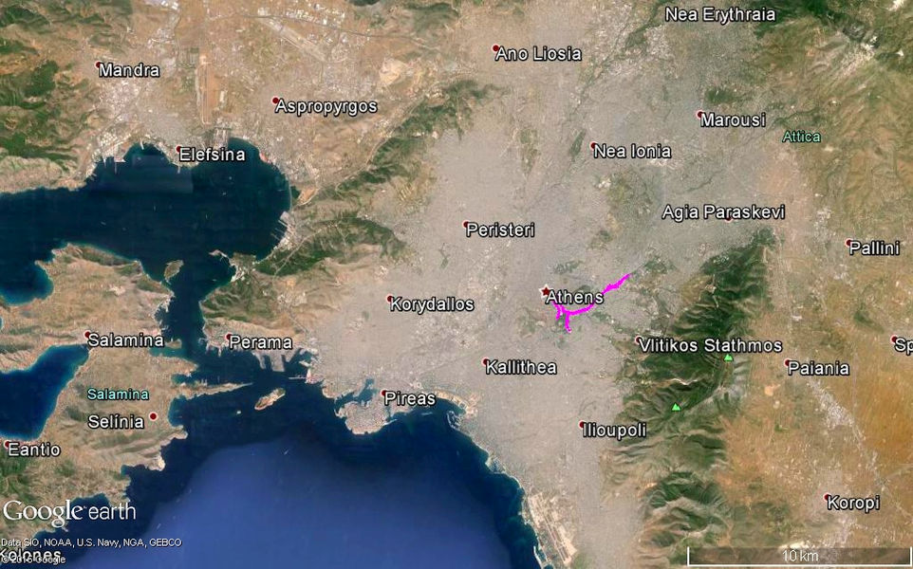Select the Koropi marker dot
Viewport: 913px width, 569px height.
tap(828, 497)
